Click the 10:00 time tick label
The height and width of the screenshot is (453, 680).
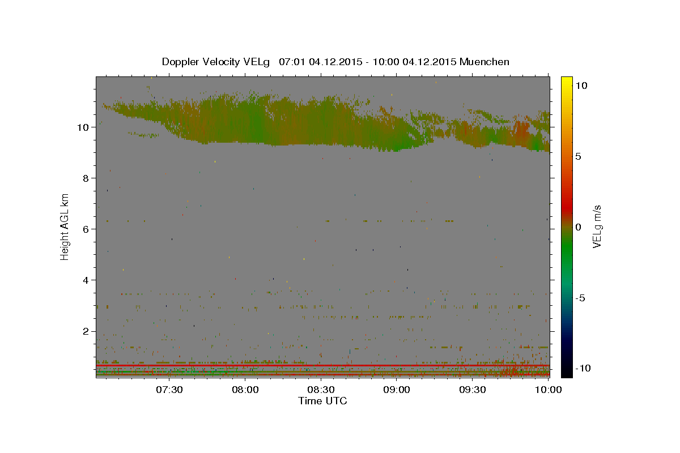pyautogui.click(x=548, y=390)
